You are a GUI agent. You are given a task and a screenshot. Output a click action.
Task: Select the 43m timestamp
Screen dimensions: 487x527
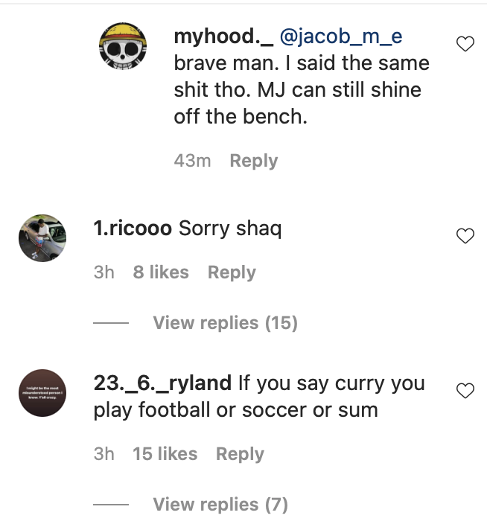coord(192,161)
